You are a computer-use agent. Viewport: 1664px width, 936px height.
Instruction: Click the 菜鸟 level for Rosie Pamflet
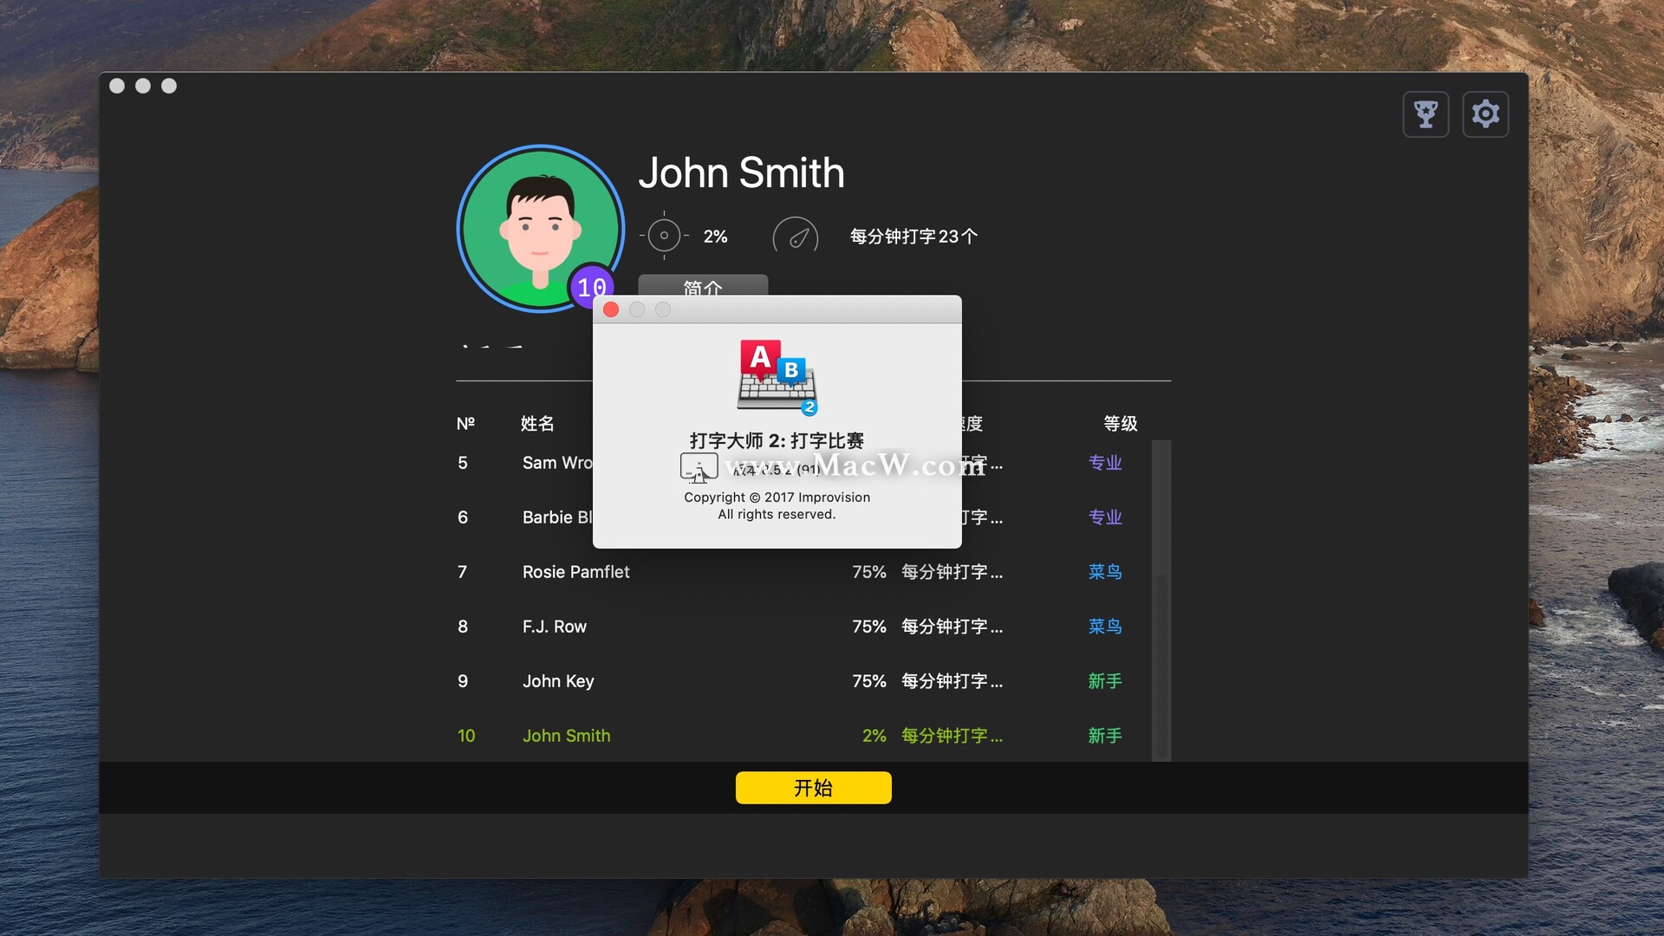(1105, 572)
